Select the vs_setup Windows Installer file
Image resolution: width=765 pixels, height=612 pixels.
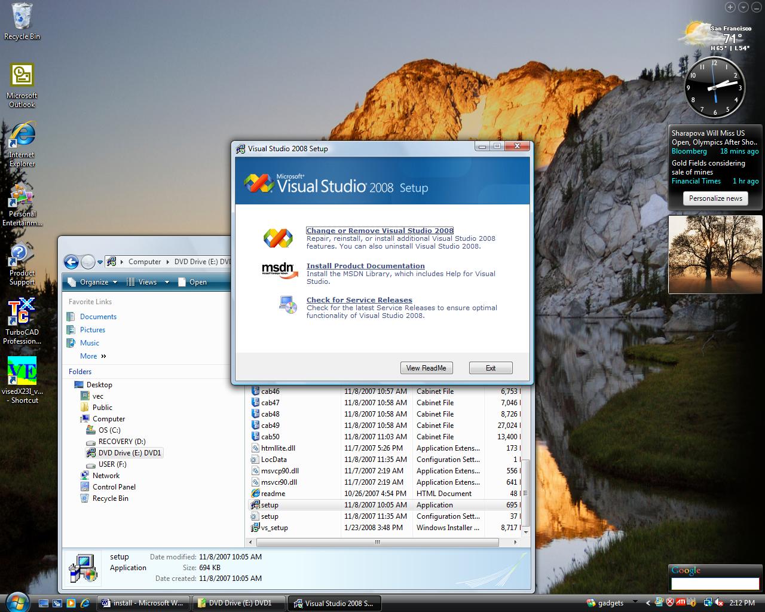[385, 528]
